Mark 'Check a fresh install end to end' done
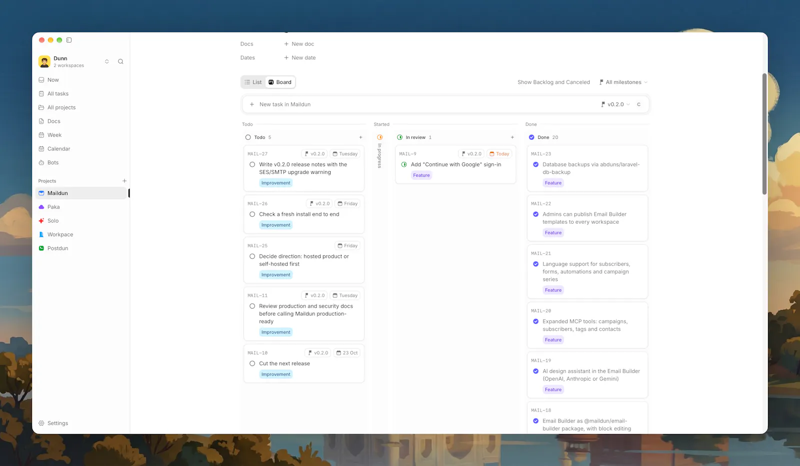The image size is (800, 466). tap(252, 214)
